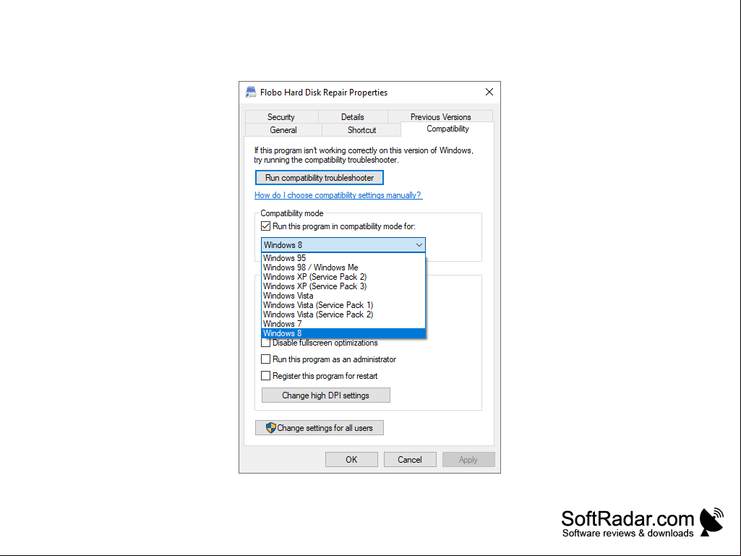741x556 pixels.
Task: Choose Windows Vista (Service Pack 2)
Action: point(343,315)
